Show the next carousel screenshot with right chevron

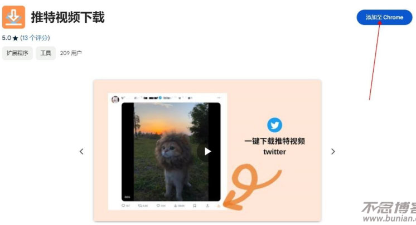coord(333,152)
